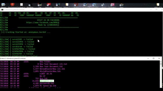This screenshot has height=91, width=163.
Task: Maximize the Select cmd.exe window
Action: pyautogui.click(x=154, y=58)
